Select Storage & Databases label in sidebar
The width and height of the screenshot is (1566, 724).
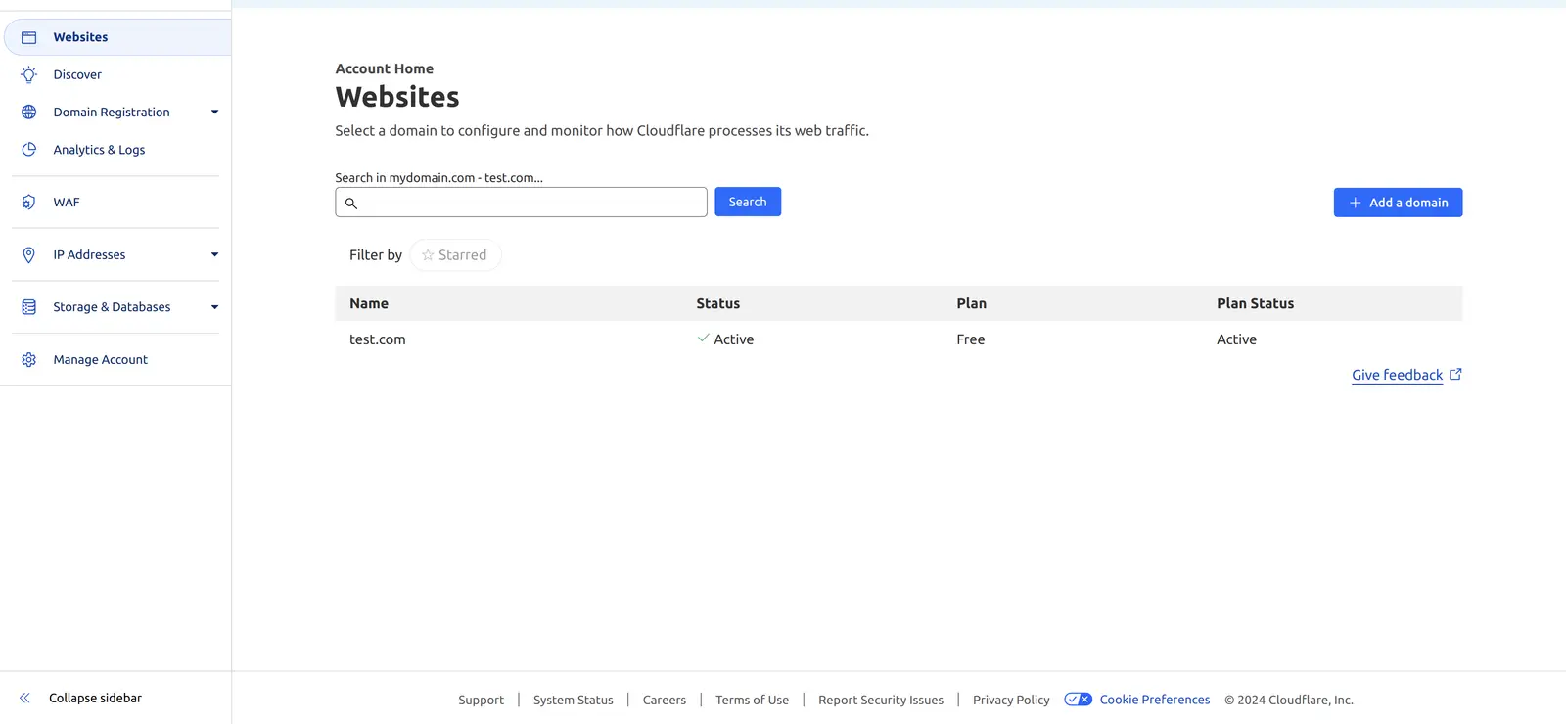click(112, 307)
